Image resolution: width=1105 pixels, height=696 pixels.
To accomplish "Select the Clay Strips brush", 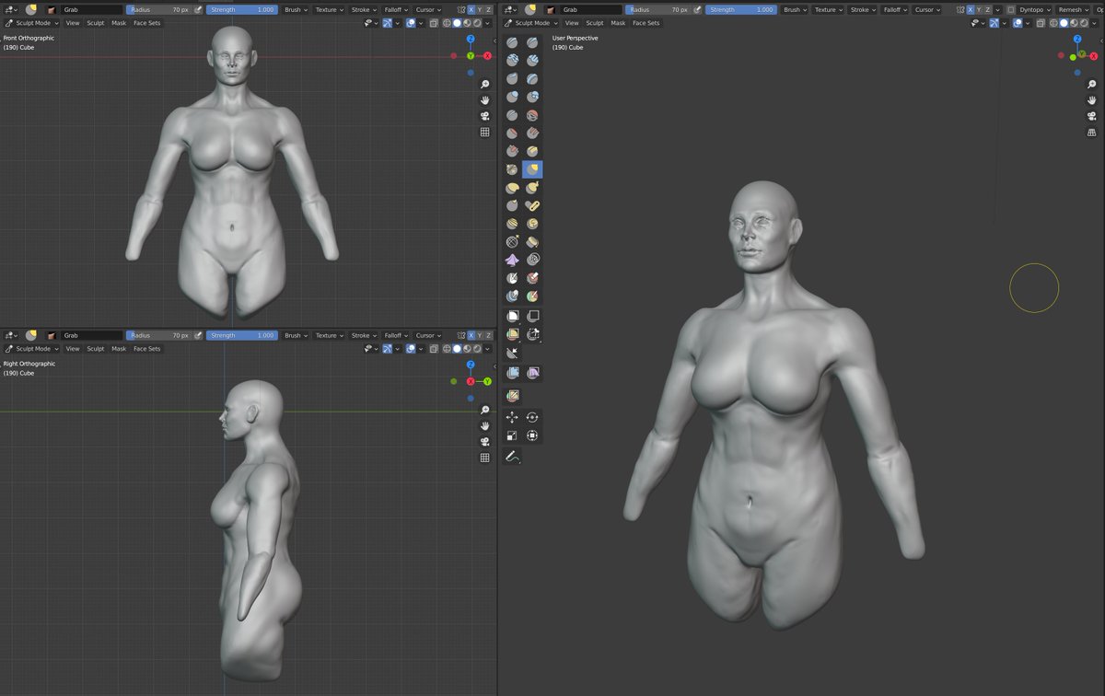I will (532, 60).
